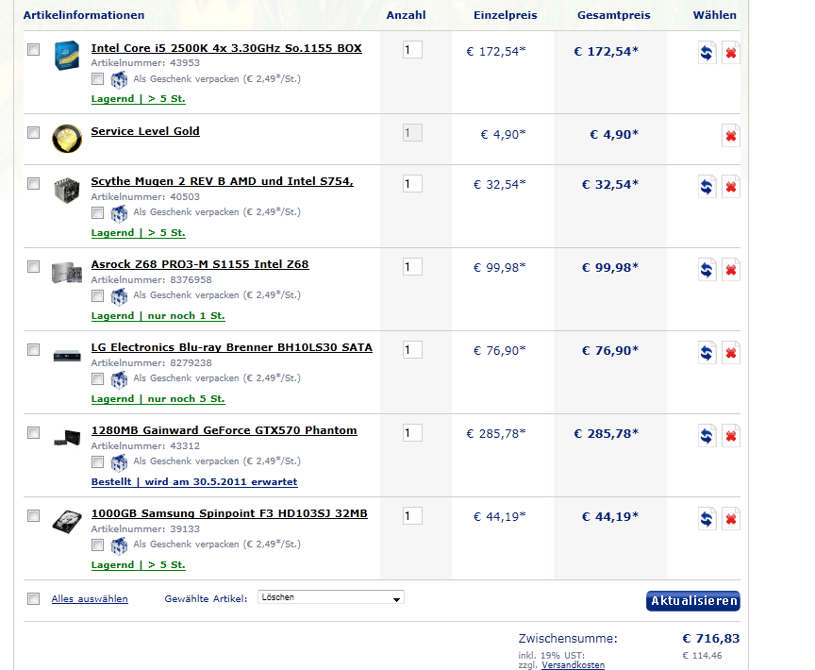
Task: Click refresh icon for Intel Core i5 2500K
Action: [707, 53]
